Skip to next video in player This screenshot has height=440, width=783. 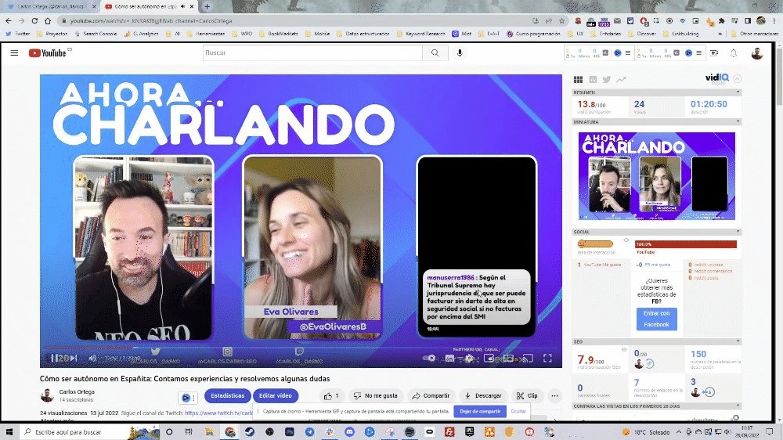pyautogui.click(x=74, y=358)
